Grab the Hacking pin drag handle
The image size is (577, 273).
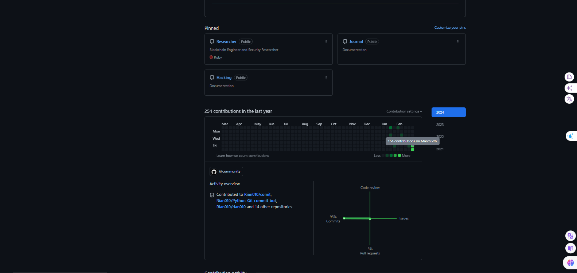tap(325, 78)
